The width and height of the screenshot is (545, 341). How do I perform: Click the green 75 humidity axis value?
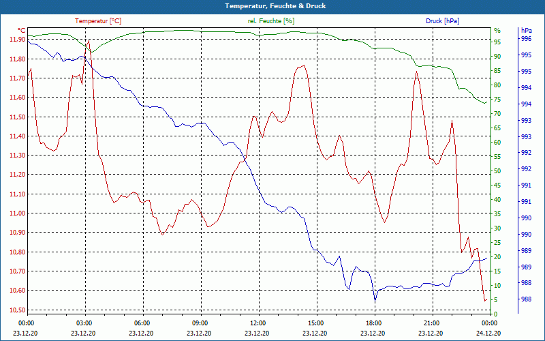tap(497, 100)
